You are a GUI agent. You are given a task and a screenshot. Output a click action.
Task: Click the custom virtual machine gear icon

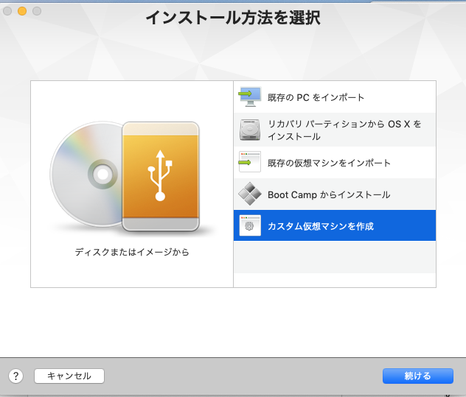250,225
